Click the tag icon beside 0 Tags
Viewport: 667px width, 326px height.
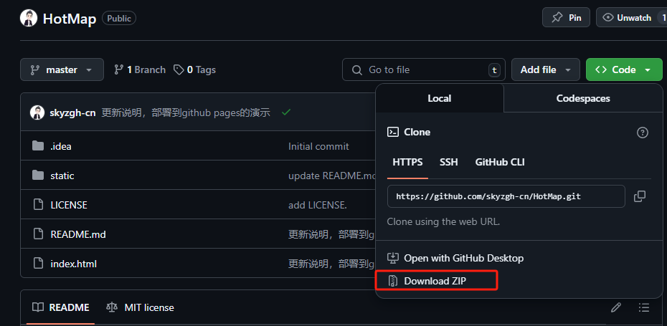pyautogui.click(x=179, y=69)
